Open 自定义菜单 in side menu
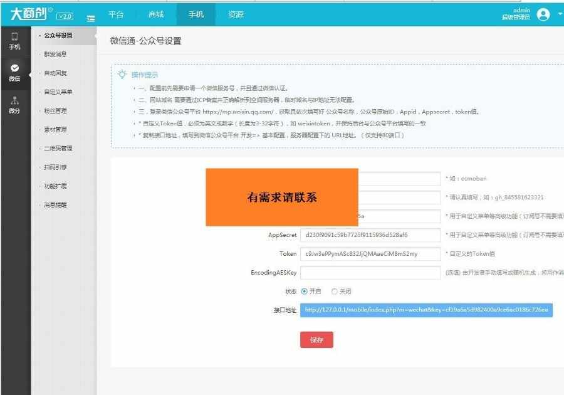The image size is (564, 395). 58,92
